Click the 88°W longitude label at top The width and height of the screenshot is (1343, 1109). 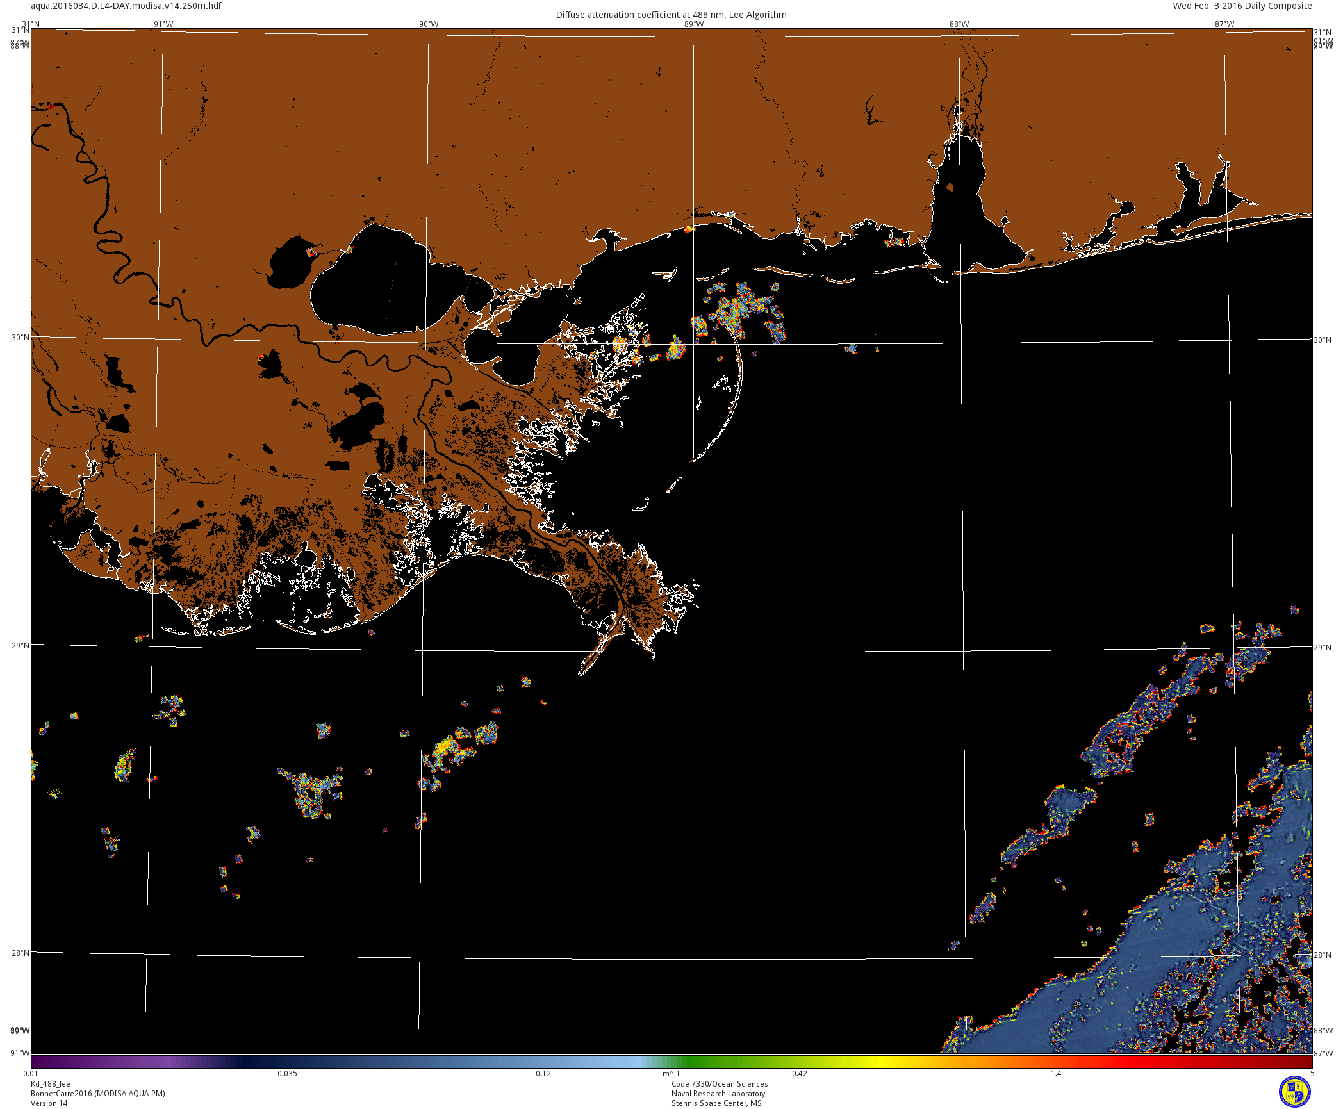tap(959, 24)
